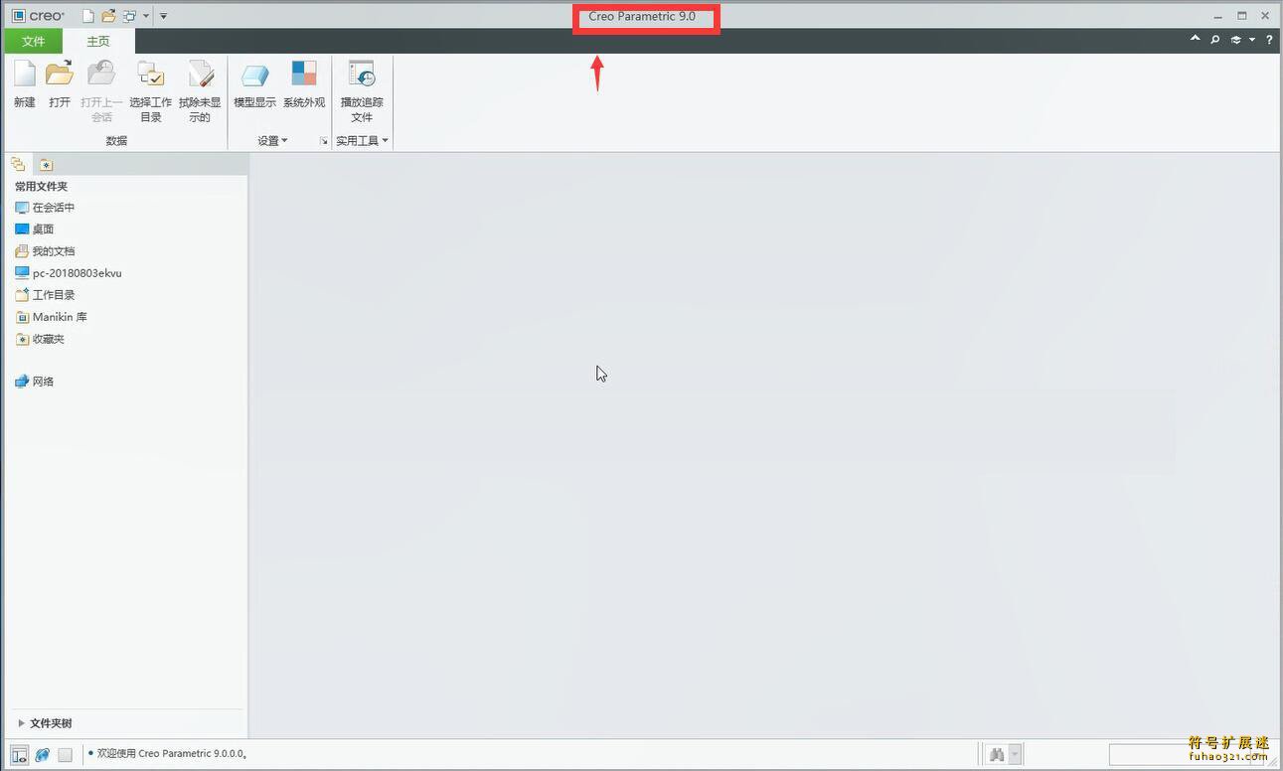Click the Creo logo in title bar
The width and height of the screenshot is (1283, 771).
(x=38, y=16)
